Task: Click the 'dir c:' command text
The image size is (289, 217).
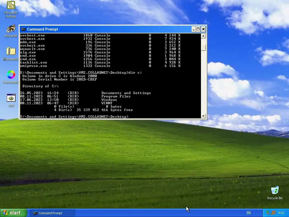Action: coord(135,73)
